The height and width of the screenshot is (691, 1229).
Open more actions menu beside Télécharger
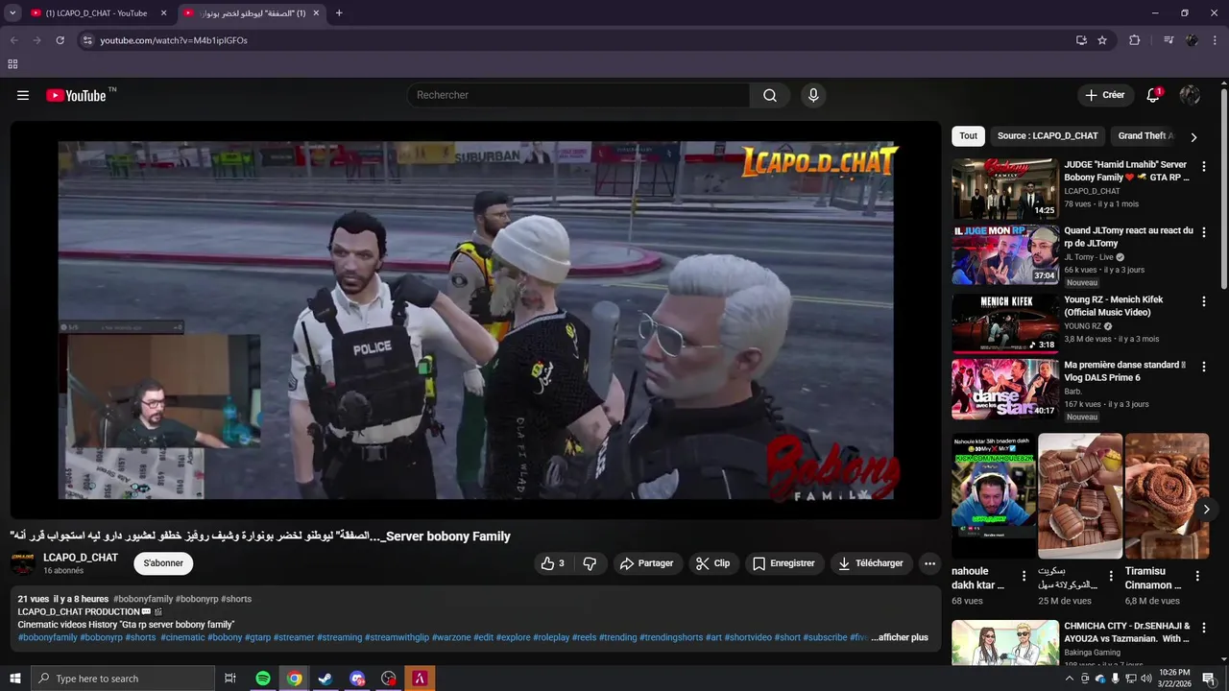pos(928,563)
